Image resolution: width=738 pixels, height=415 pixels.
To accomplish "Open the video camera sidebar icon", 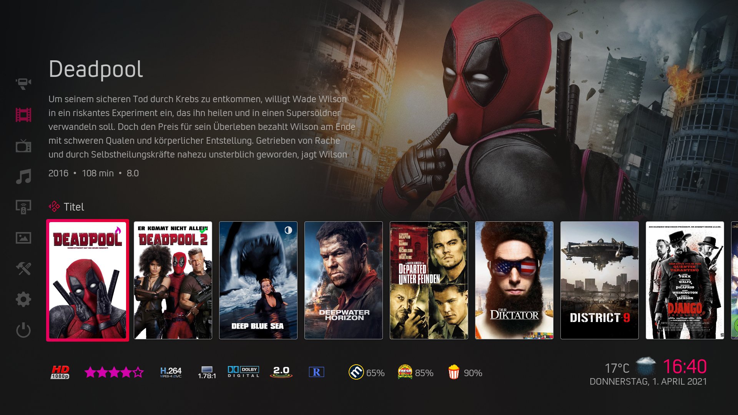I will click(x=23, y=83).
